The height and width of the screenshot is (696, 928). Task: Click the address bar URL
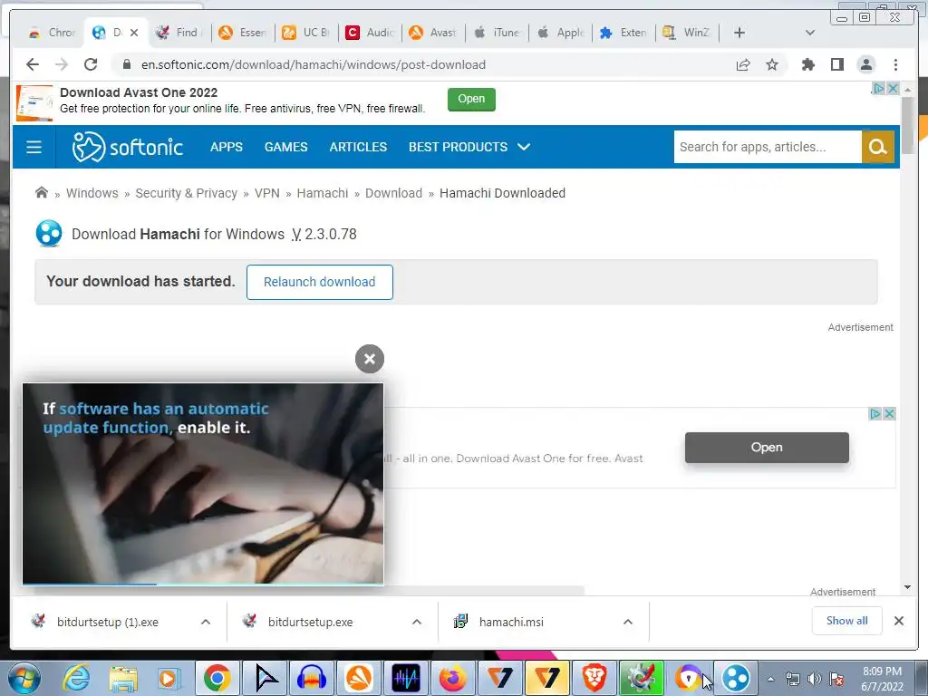coord(313,64)
